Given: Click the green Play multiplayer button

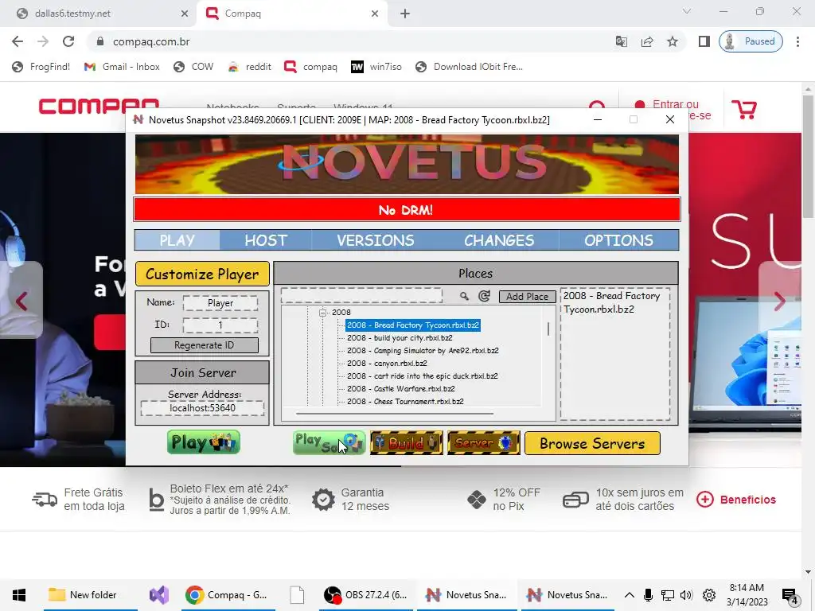Looking at the screenshot, I should click(203, 442).
